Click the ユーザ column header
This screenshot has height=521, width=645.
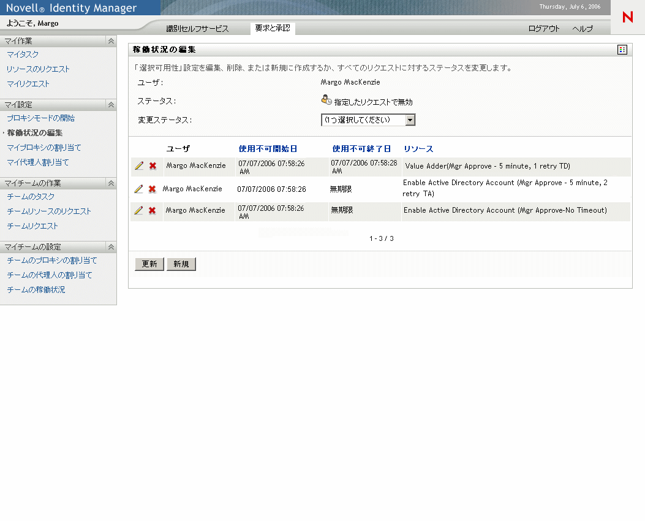(x=178, y=148)
